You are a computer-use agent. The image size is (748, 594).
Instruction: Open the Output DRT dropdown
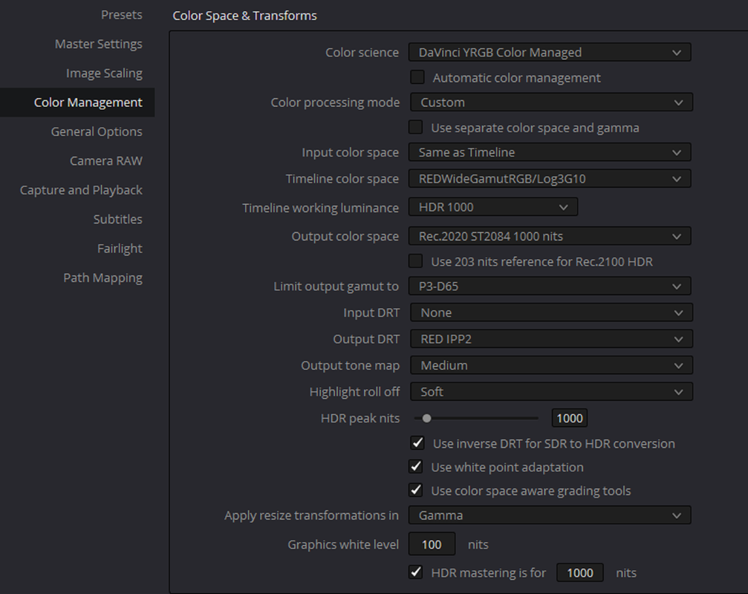point(551,339)
